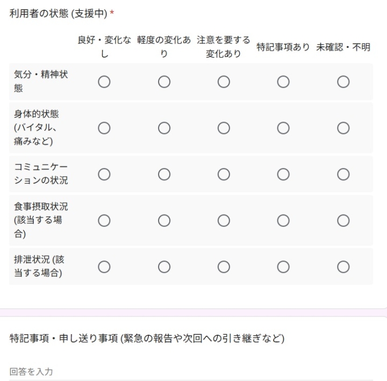Mark 食事摂取状況 as 軽度の変化あり
Image resolution: width=387 pixels, height=381 pixels.
point(164,221)
